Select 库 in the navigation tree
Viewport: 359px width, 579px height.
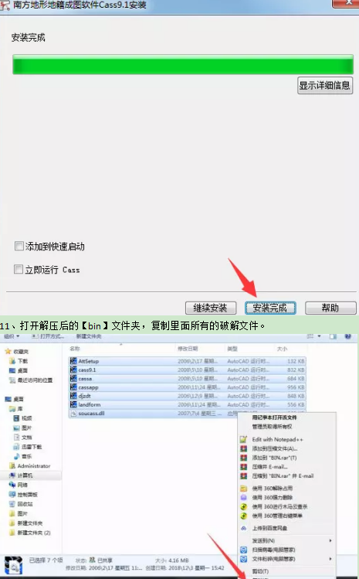20,409
